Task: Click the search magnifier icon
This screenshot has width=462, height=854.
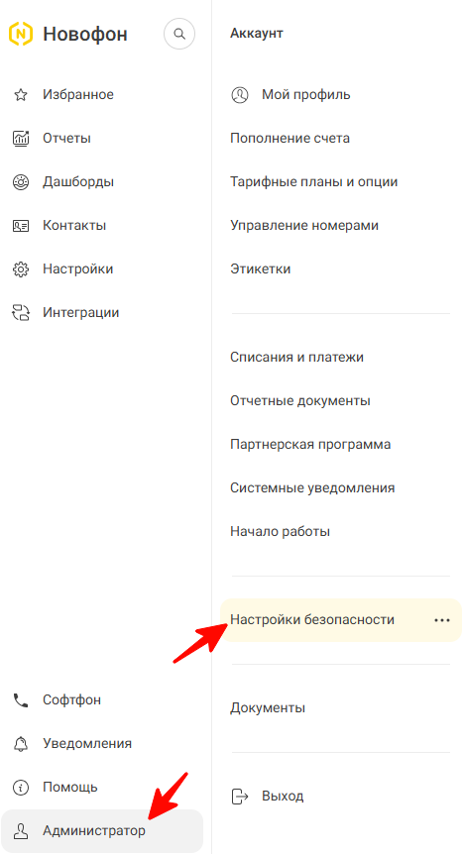Action: click(x=179, y=34)
